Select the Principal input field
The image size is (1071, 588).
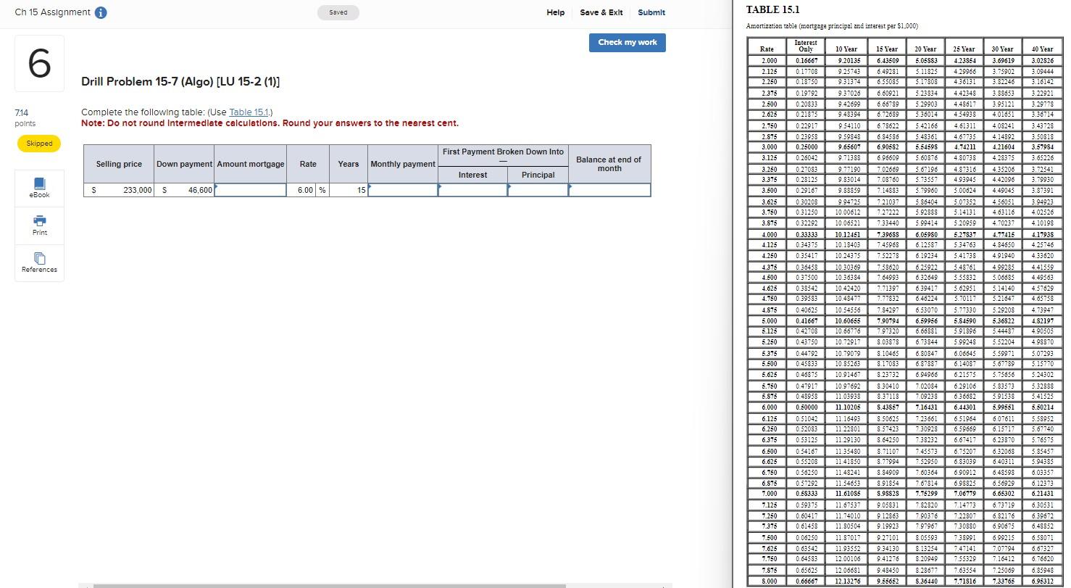537,190
